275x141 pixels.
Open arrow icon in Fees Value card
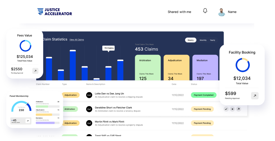point(35,71)
